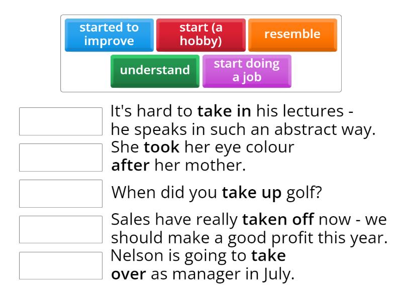
Task: Choose the green 'understand' tile
Action: [x=155, y=70]
